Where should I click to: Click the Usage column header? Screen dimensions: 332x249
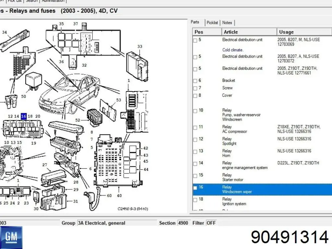coord(304,32)
